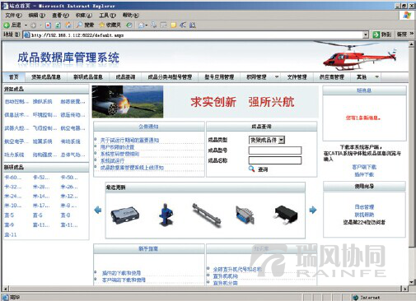The width and height of the screenshot is (416, 301).
Task: Open the product type dropdown in the search panel
Action: (281, 140)
